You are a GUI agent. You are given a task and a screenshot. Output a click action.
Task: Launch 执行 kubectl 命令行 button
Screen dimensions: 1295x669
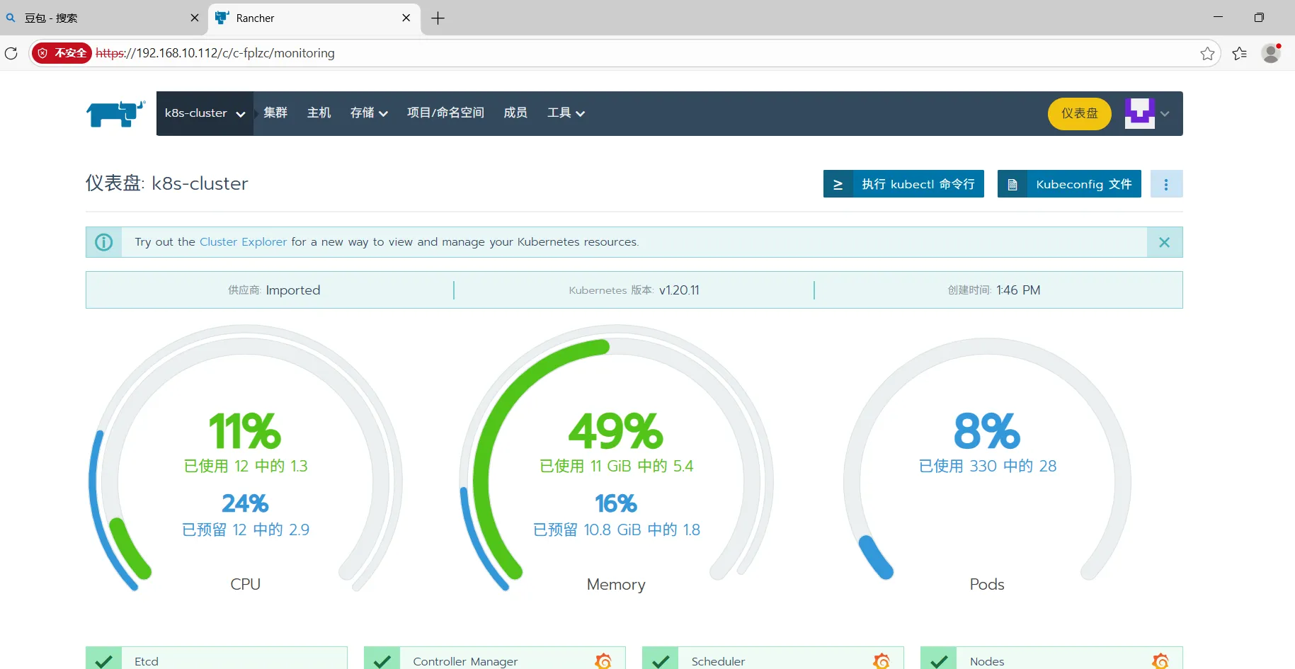click(903, 184)
